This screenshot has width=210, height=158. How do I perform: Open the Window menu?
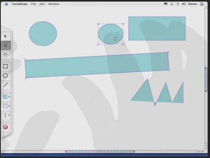[x=54, y=4]
